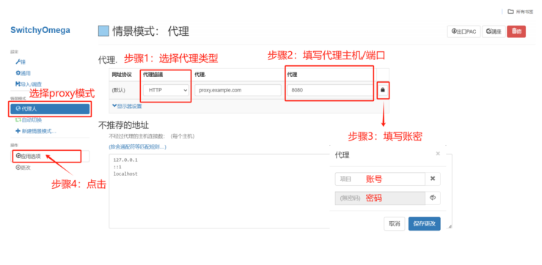Click the username (账号) input field
Screen dimensions: 542x265
(x=380, y=179)
